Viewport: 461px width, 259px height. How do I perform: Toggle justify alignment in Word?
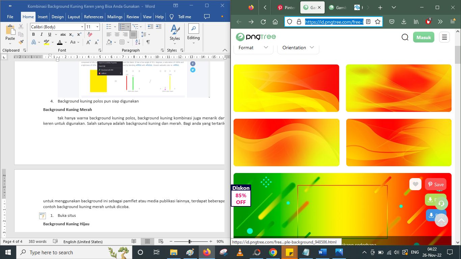[133, 34]
